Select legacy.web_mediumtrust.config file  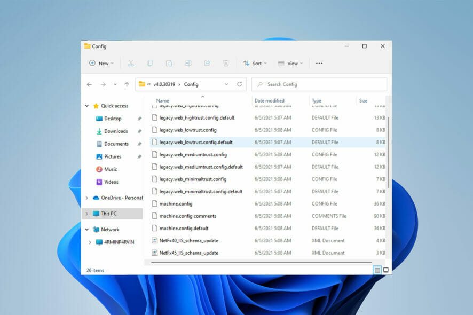coord(268,155)
